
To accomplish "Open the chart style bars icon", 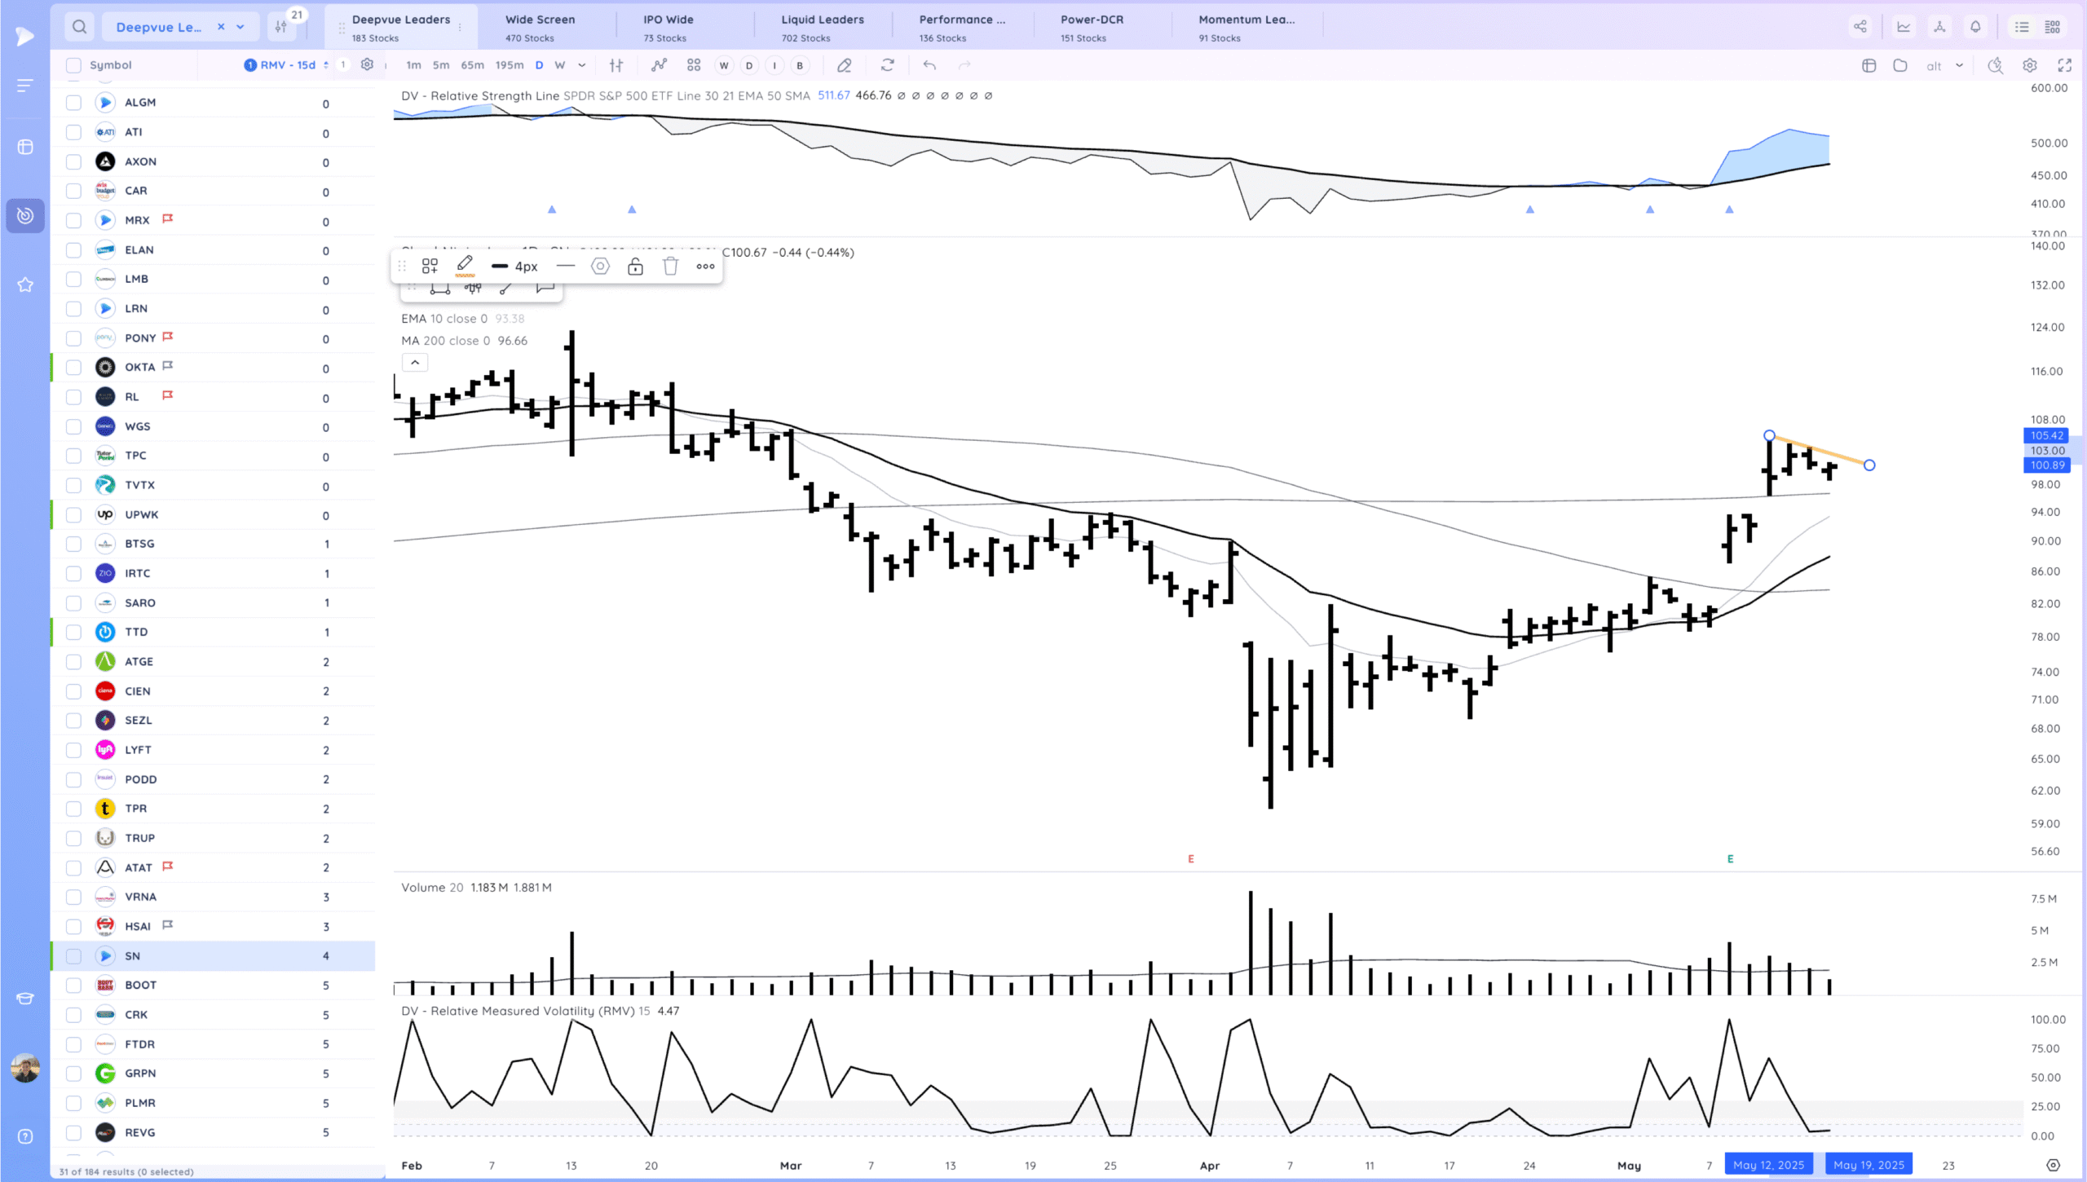I will click(x=616, y=65).
